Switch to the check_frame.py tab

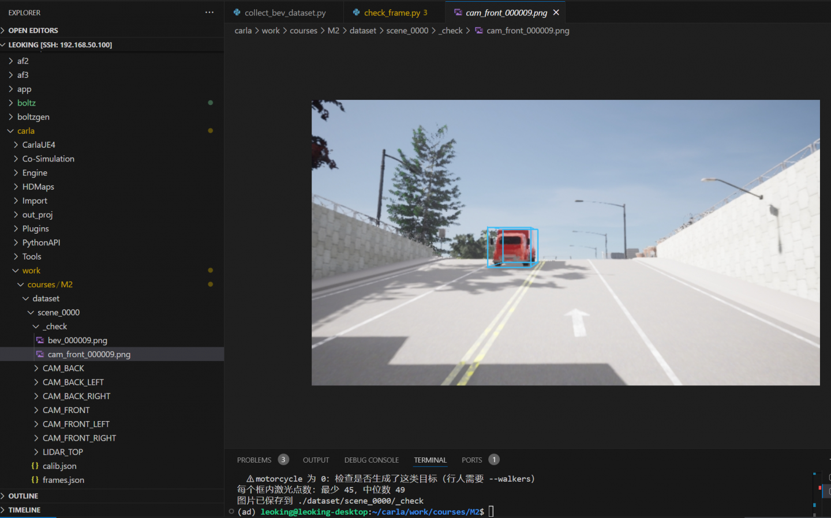pos(394,12)
